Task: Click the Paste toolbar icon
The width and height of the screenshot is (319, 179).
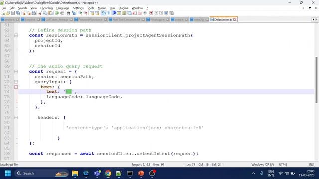Action: click(x=50, y=13)
